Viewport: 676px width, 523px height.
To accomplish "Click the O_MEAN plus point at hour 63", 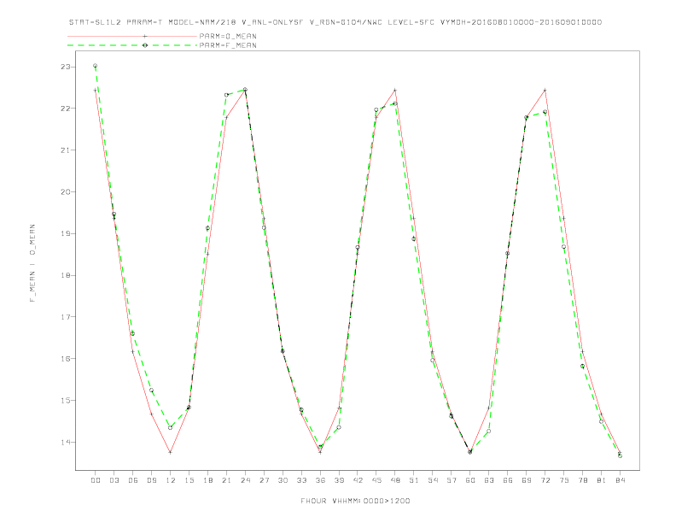I will (489, 408).
